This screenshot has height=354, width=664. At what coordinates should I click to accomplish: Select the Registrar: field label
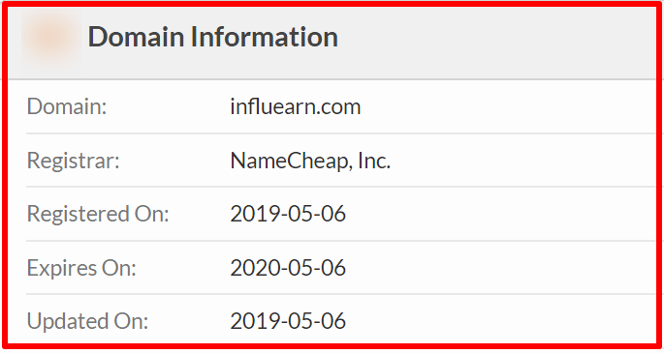pyautogui.click(x=74, y=161)
